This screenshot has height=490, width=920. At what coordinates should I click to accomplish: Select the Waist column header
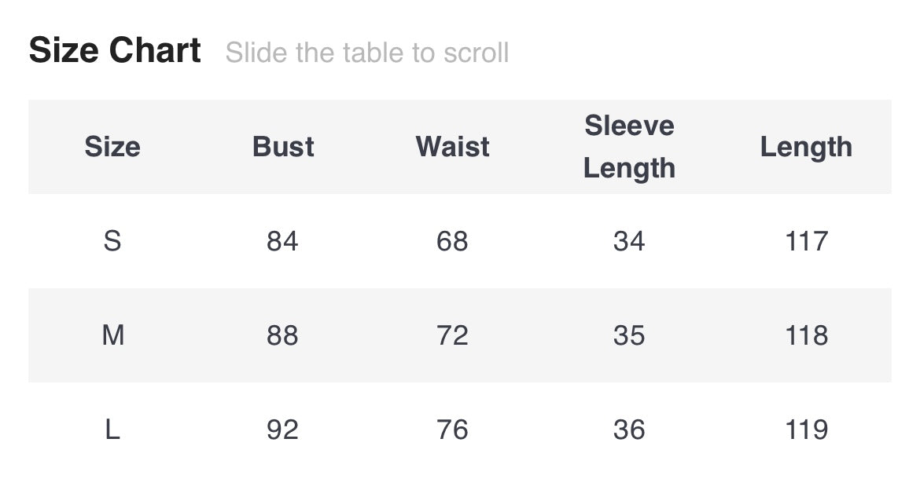(x=453, y=147)
